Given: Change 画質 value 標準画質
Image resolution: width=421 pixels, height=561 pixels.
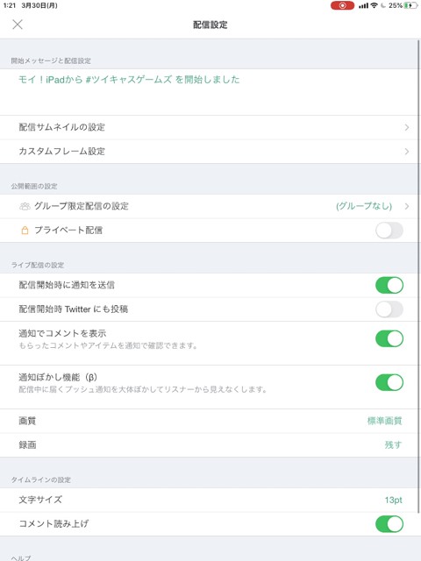Looking at the screenshot, I should [384, 421].
